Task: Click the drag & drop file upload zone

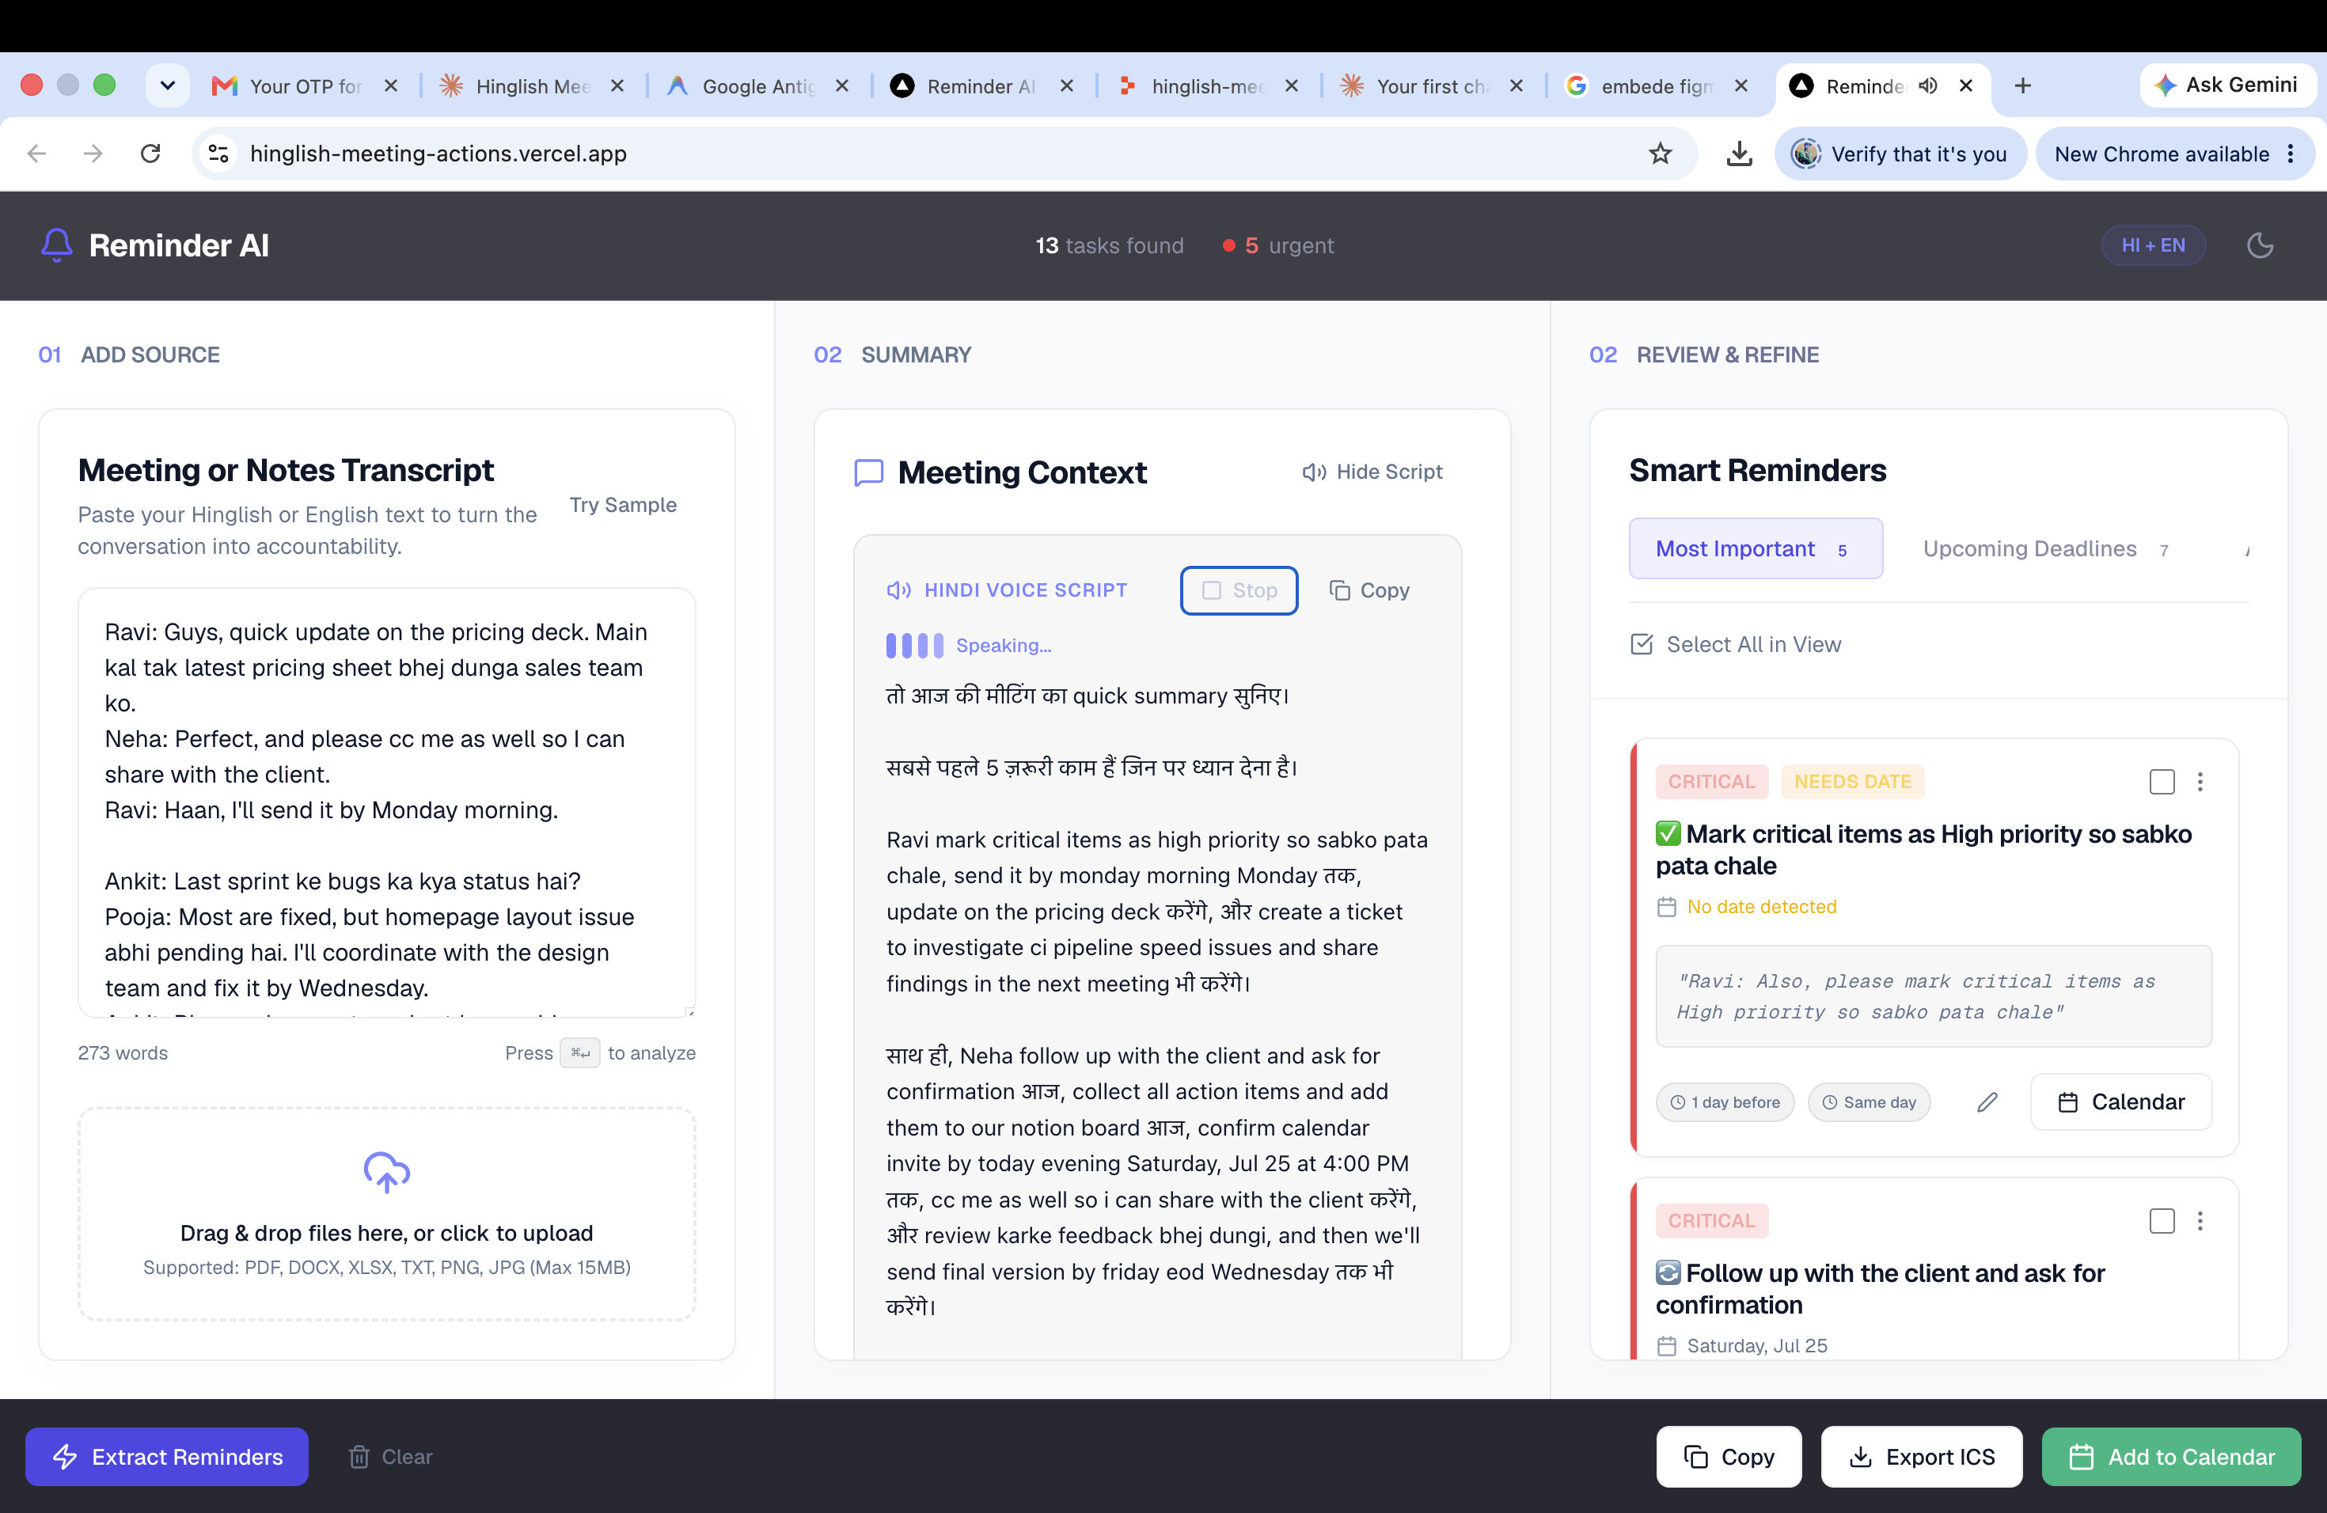Action: (387, 1214)
